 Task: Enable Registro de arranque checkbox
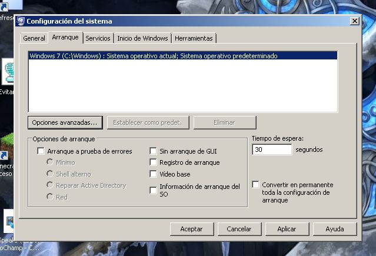tap(153, 162)
